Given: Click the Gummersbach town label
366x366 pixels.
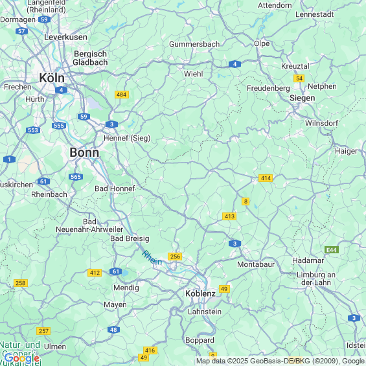Looking at the screenshot, I should point(194,44).
